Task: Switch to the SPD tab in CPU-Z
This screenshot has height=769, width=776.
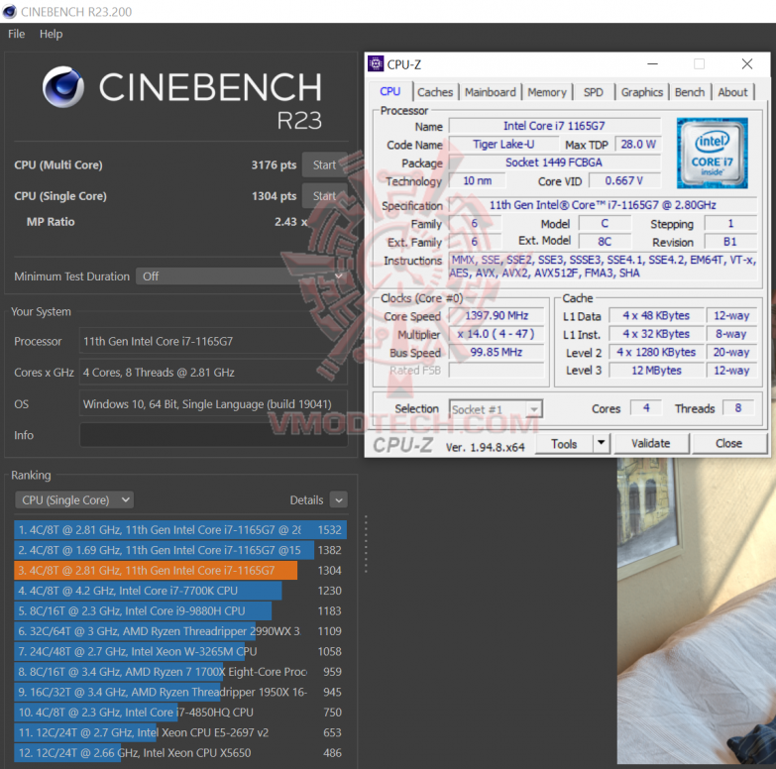Action: (x=593, y=92)
